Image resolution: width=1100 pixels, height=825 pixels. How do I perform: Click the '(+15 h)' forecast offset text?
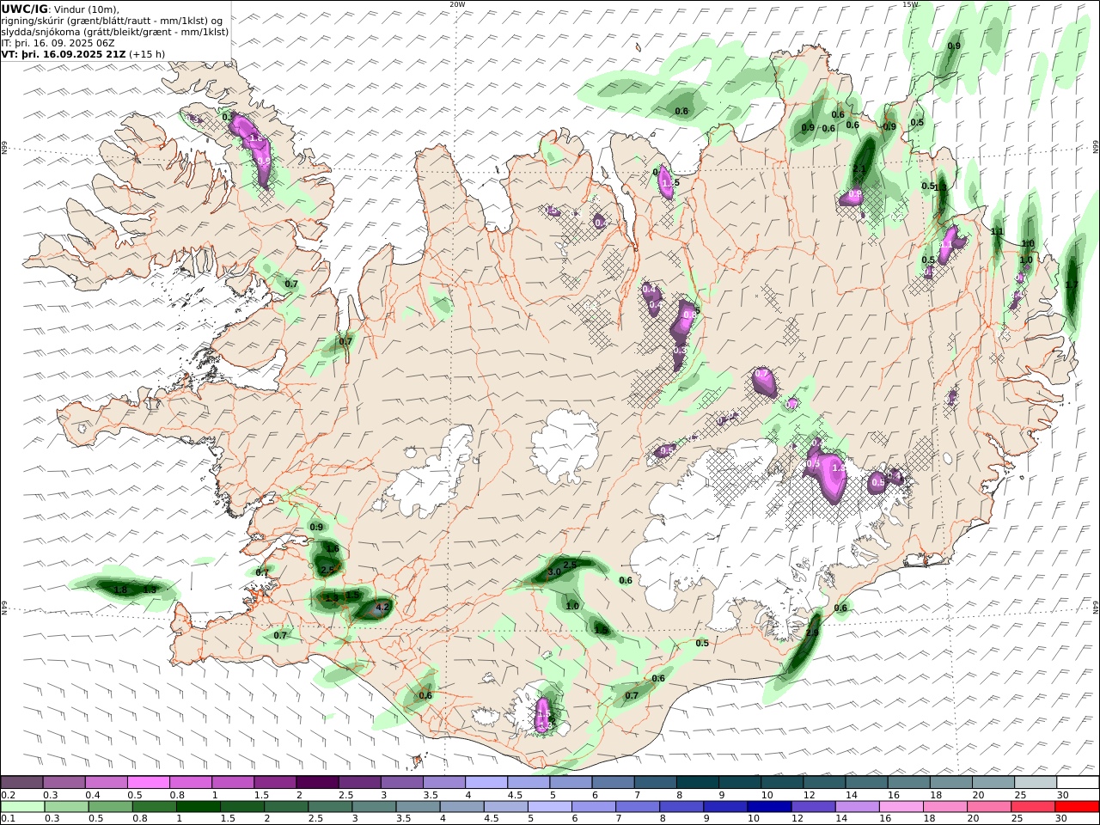[147, 53]
